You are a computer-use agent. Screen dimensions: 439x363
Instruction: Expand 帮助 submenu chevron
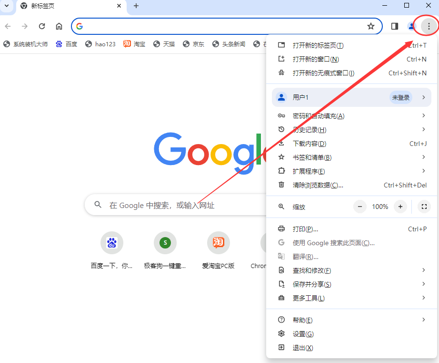pos(424,320)
